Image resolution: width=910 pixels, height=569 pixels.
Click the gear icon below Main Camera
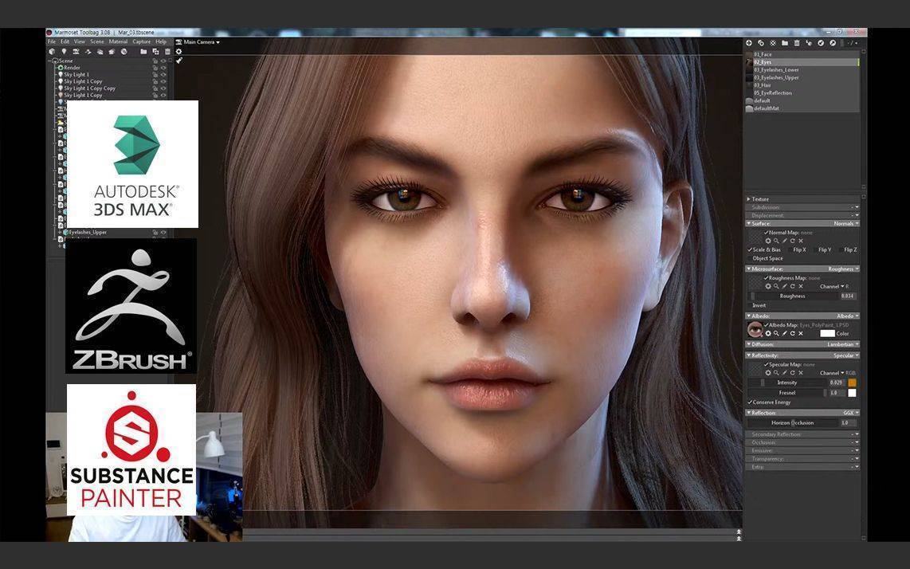(x=178, y=51)
